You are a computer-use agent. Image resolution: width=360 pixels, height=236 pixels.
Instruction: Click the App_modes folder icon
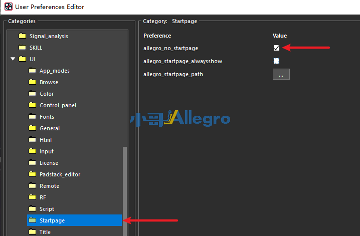coord(33,71)
